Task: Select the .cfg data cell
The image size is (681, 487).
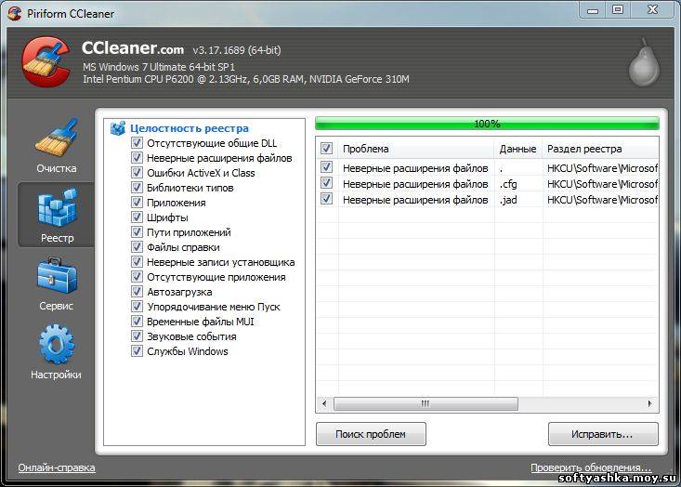Action: click(508, 184)
